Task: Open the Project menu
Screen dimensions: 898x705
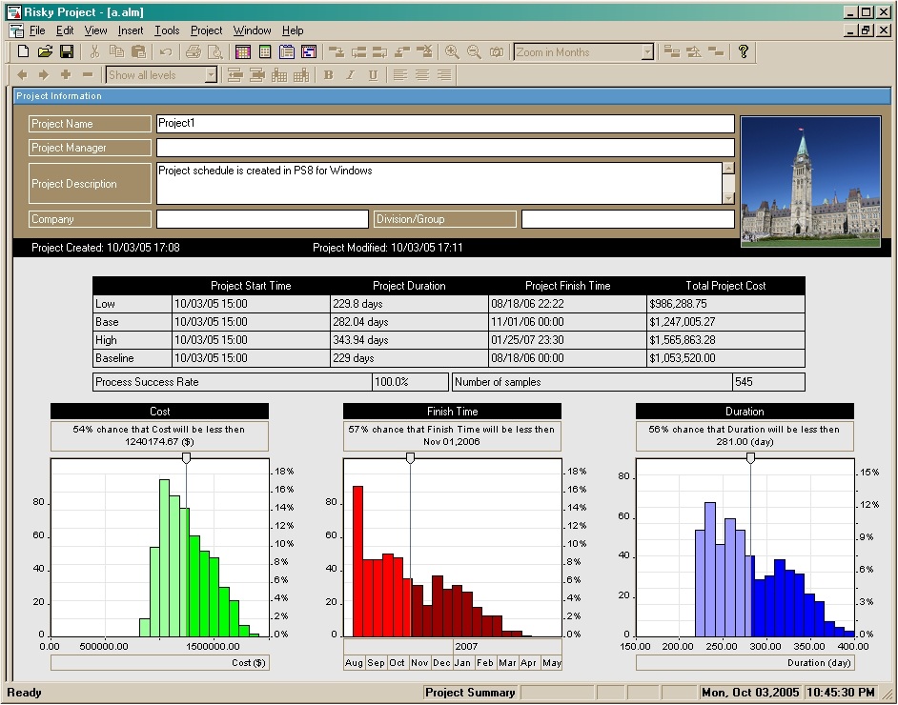Action: [206, 30]
